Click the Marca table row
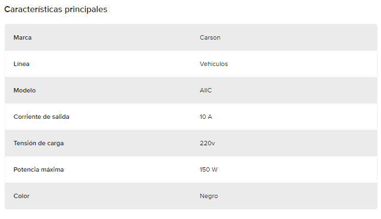This screenshot has height=219, width=381. click(191, 37)
